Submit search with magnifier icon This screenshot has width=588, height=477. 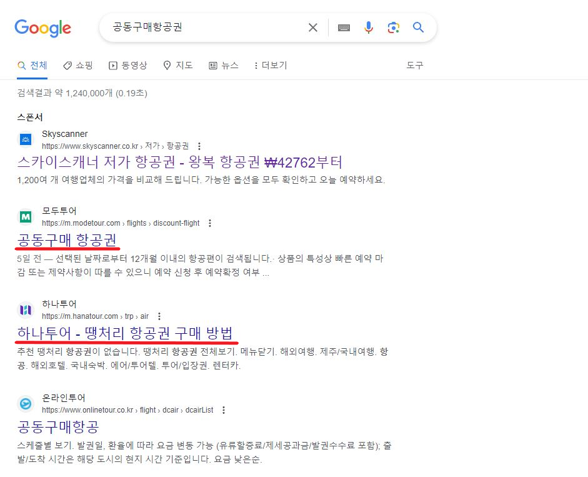point(418,28)
